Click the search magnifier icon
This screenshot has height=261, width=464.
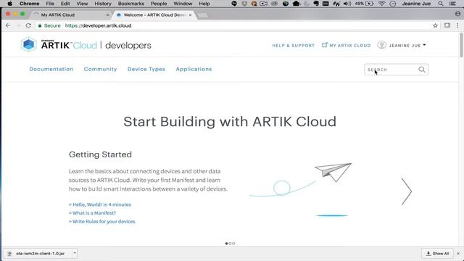coord(422,70)
